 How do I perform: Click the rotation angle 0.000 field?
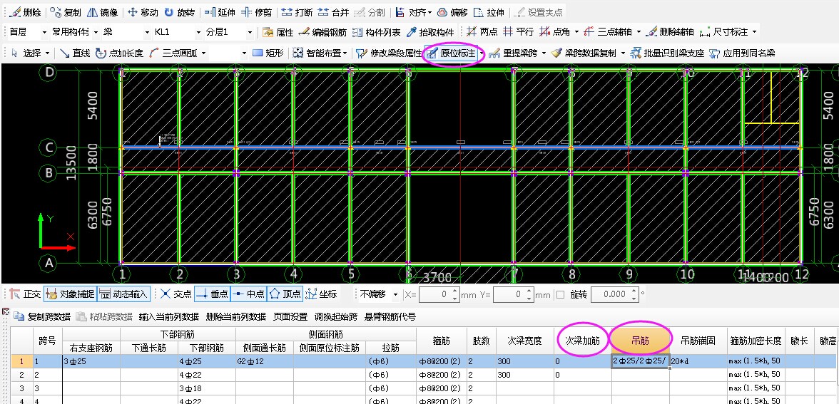614,294
